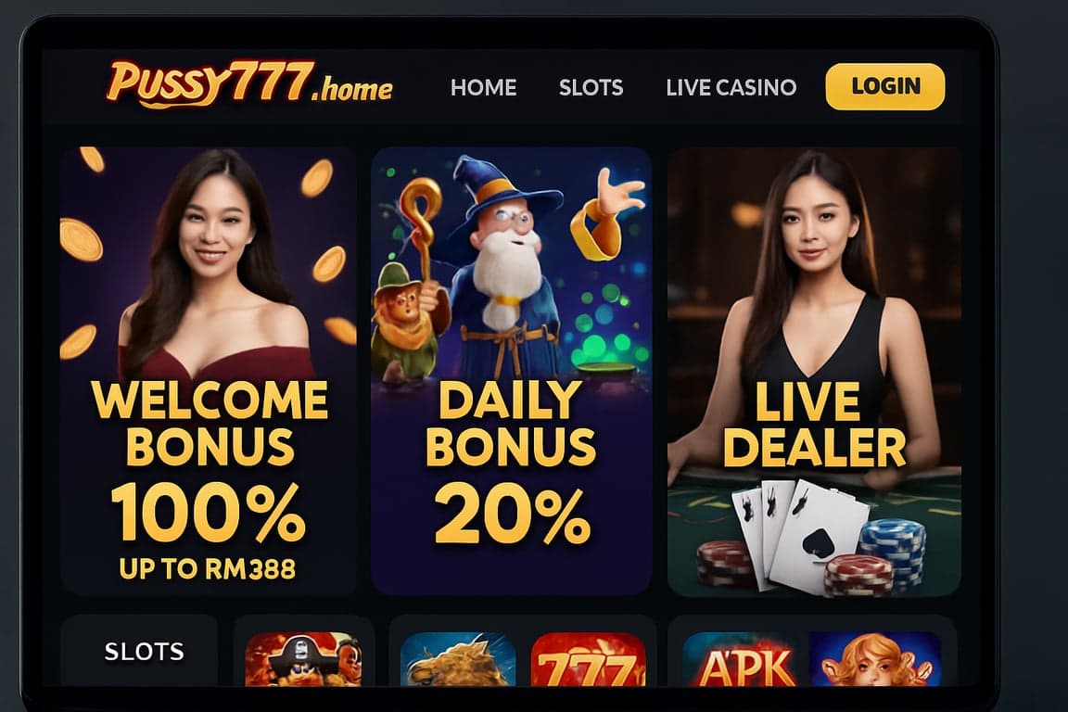Screen dimensions: 1068x712
Task: Open the LIVE CASINO menu item
Action: [x=731, y=87]
